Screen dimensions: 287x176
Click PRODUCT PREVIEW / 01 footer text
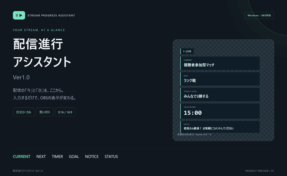[260, 171]
